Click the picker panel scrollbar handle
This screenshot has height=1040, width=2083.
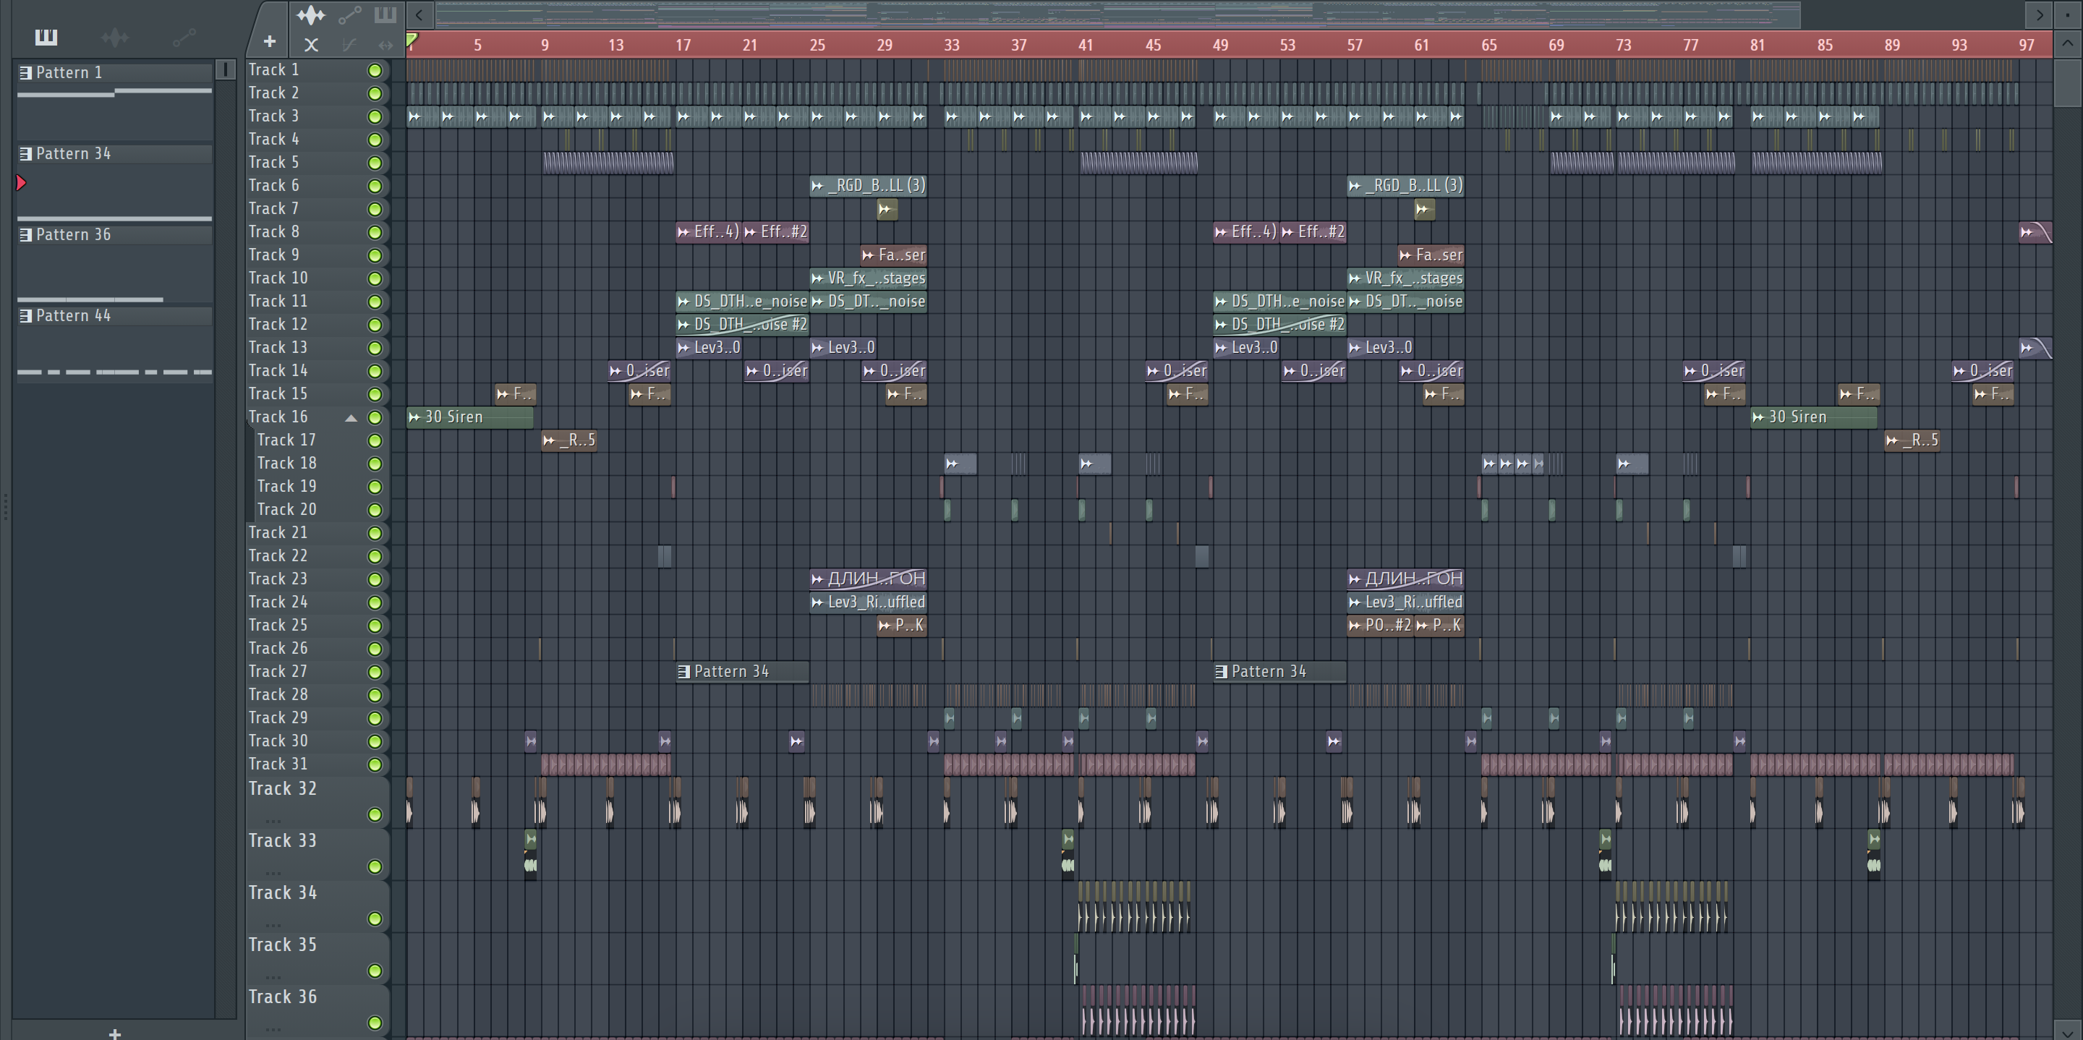coord(226,69)
